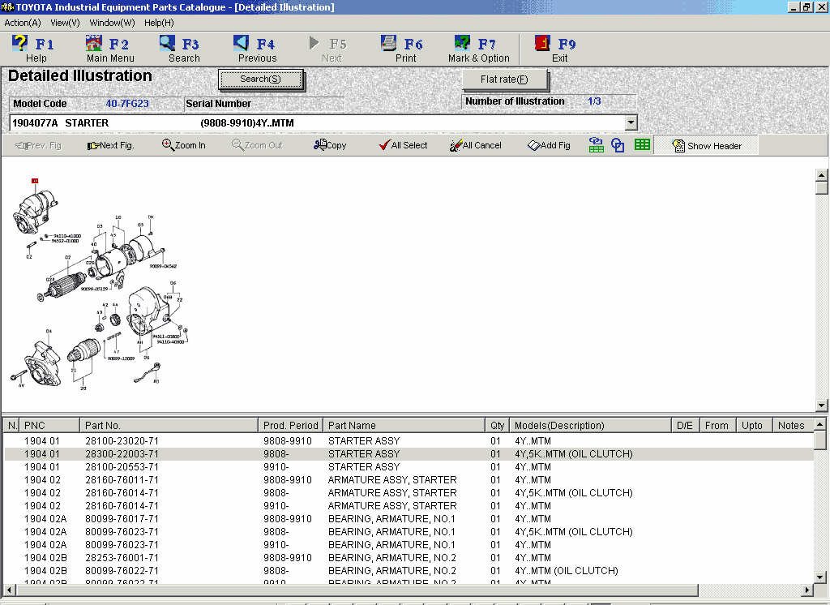Click the From column header
Image resolution: width=830 pixels, height=605 pixels.
[x=717, y=426]
